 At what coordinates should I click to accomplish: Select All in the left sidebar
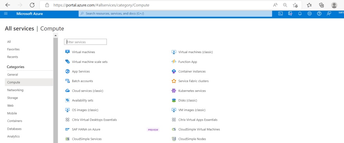(9, 42)
